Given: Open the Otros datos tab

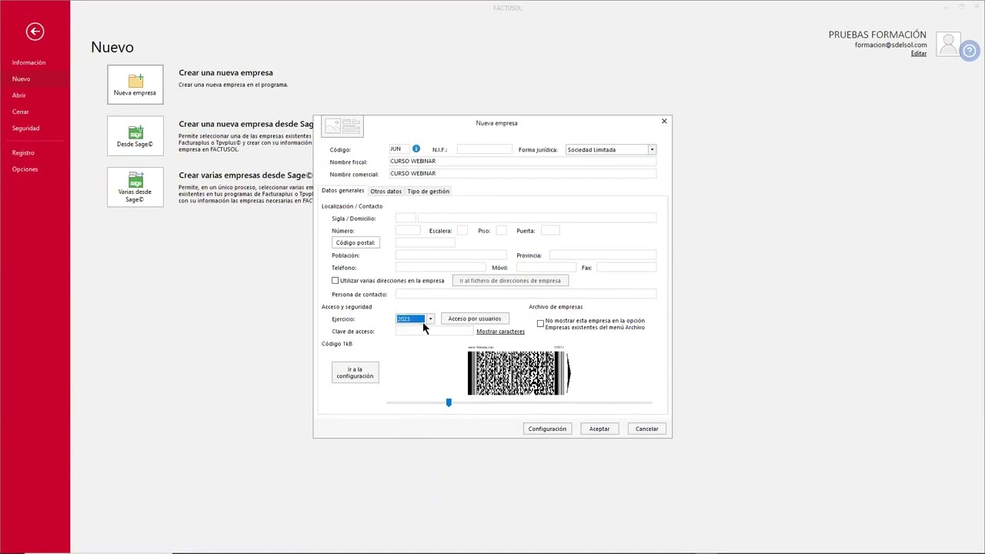Looking at the screenshot, I should pos(386,192).
